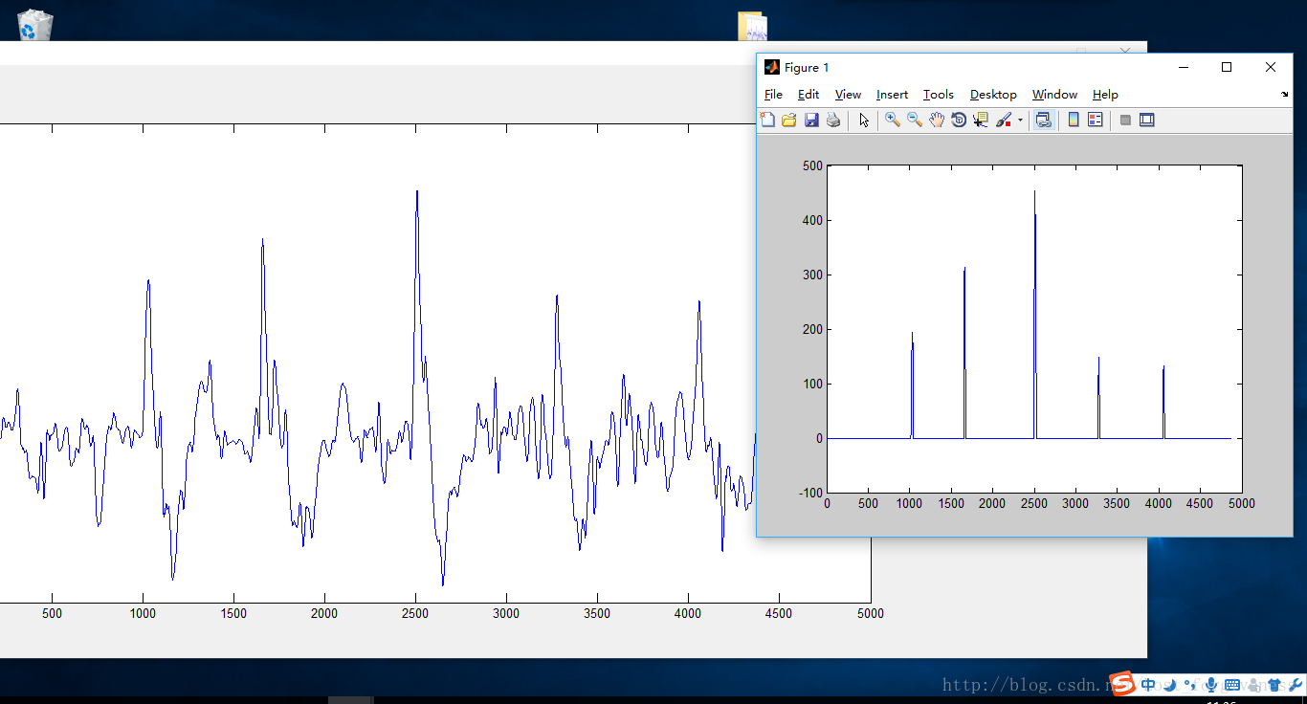Toggle Chinese punctuation mode on IME bar
Viewport: 1307px width, 704px height.
(x=1189, y=685)
